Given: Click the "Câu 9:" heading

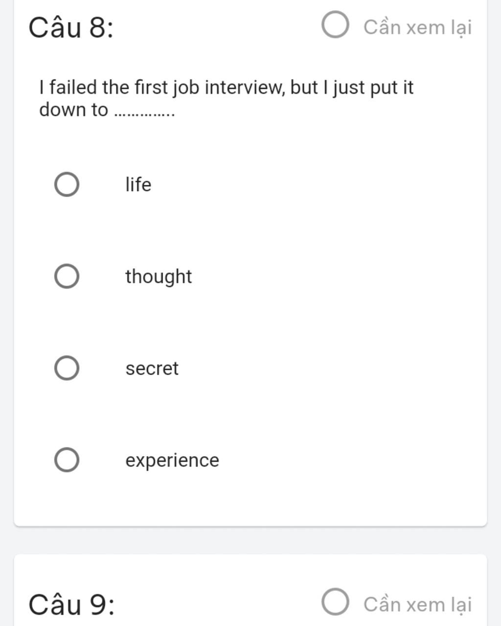Looking at the screenshot, I should coord(71,604).
